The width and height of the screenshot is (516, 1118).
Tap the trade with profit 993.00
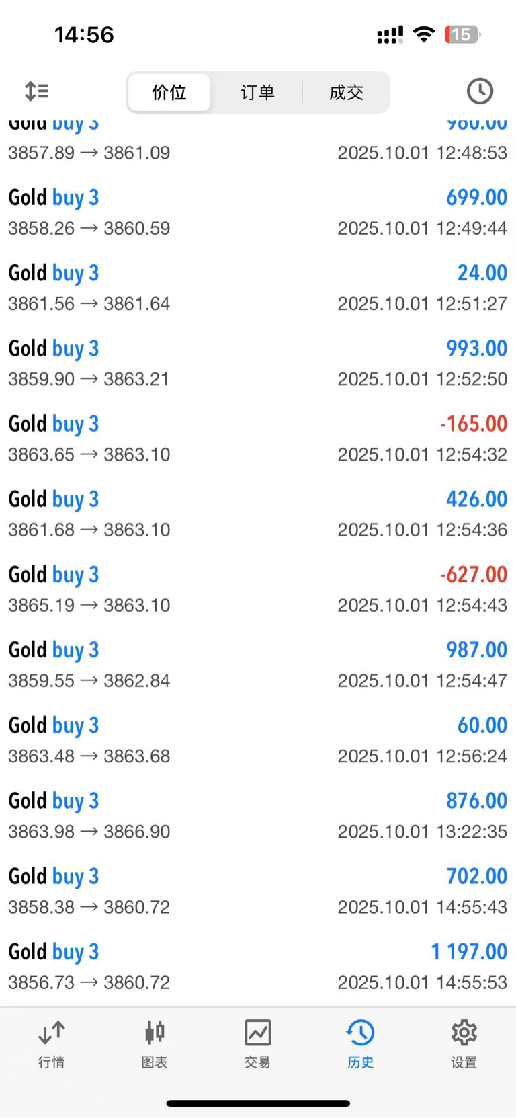tap(258, 362)
